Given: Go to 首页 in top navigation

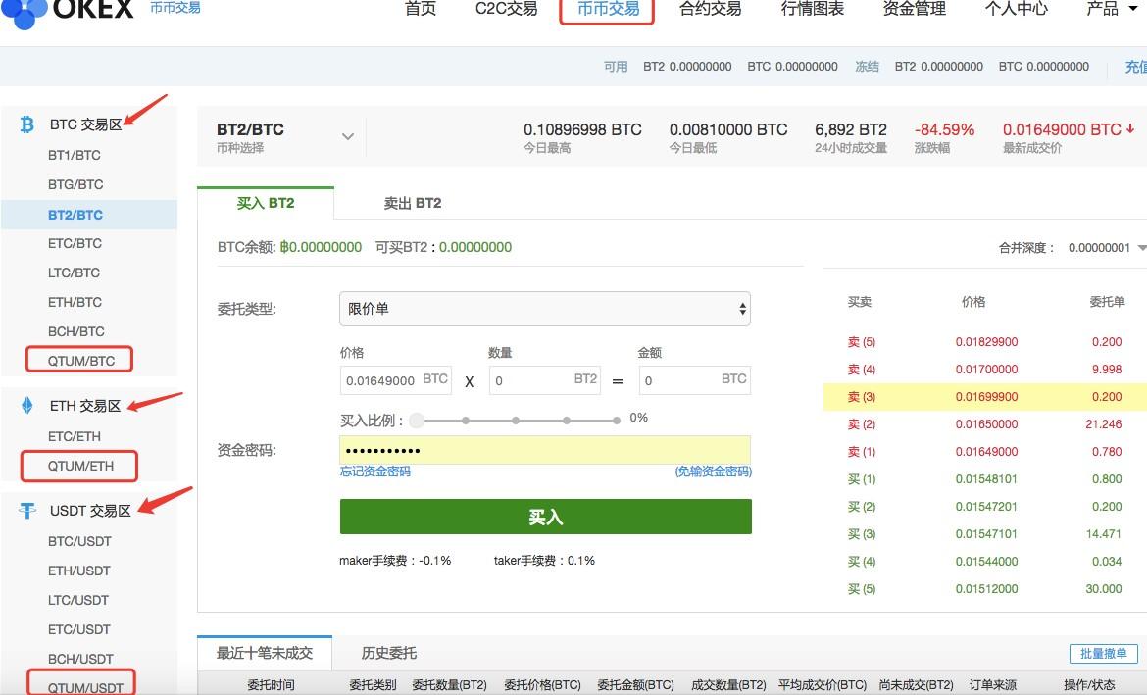Looking at the screenshot, I should [x=421, y=9].
